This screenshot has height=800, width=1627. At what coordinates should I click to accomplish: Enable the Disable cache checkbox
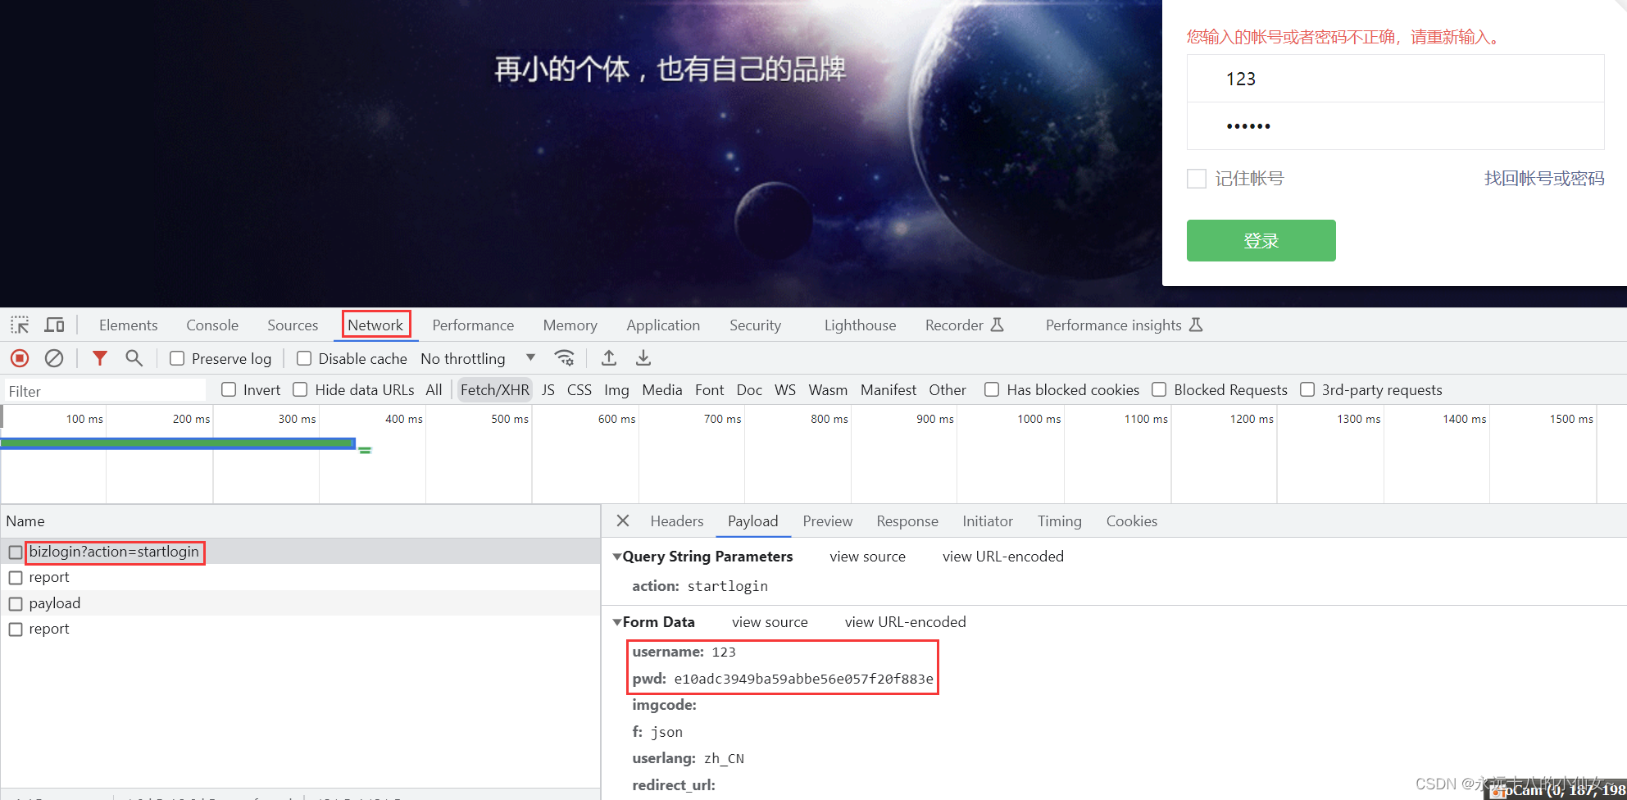pos(303,358)
